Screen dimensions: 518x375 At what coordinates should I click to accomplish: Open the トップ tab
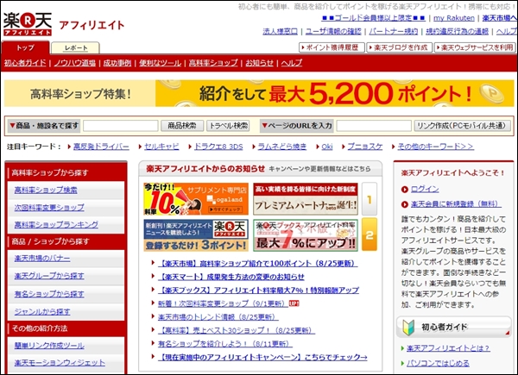pos(26,47)
